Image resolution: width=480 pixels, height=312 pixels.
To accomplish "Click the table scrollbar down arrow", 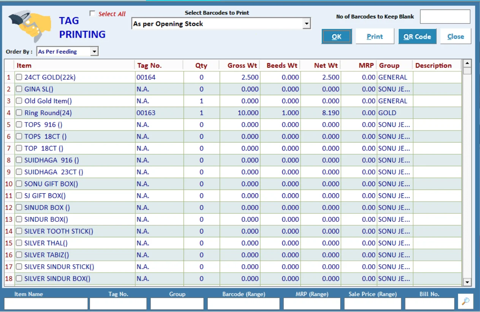I will coord(467,282).
